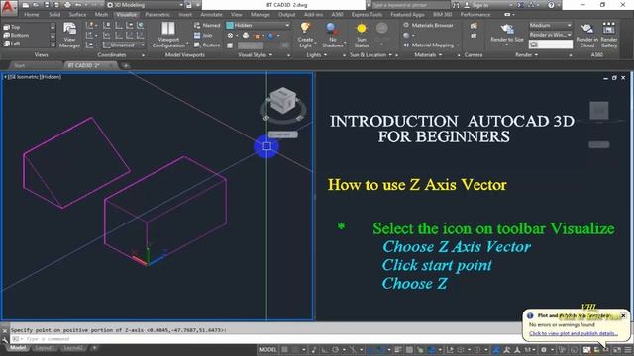Click Render to Size icon
The width and height of the screenshot is (634, 356).
[507, 30]
